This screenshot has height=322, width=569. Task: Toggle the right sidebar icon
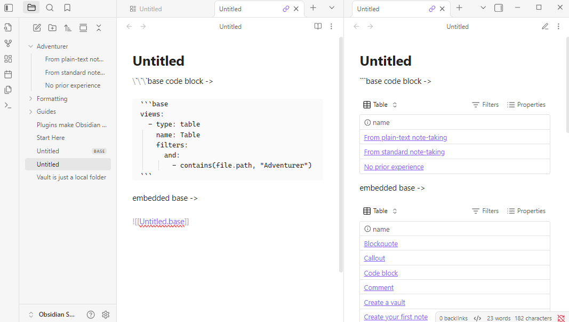pyautogui.click(x=499, y=7)
